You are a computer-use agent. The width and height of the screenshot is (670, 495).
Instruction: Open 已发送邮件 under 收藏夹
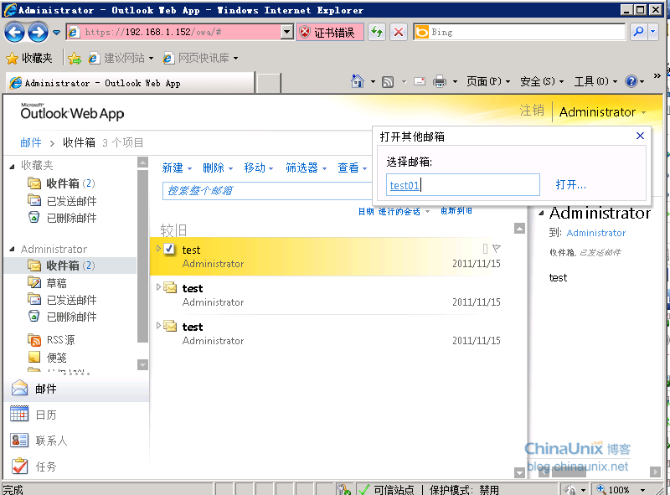[62, 201]
